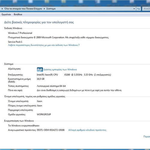Click the WORKGROUP value text
This screenshot has width=150, height=150.
[44, 114]
